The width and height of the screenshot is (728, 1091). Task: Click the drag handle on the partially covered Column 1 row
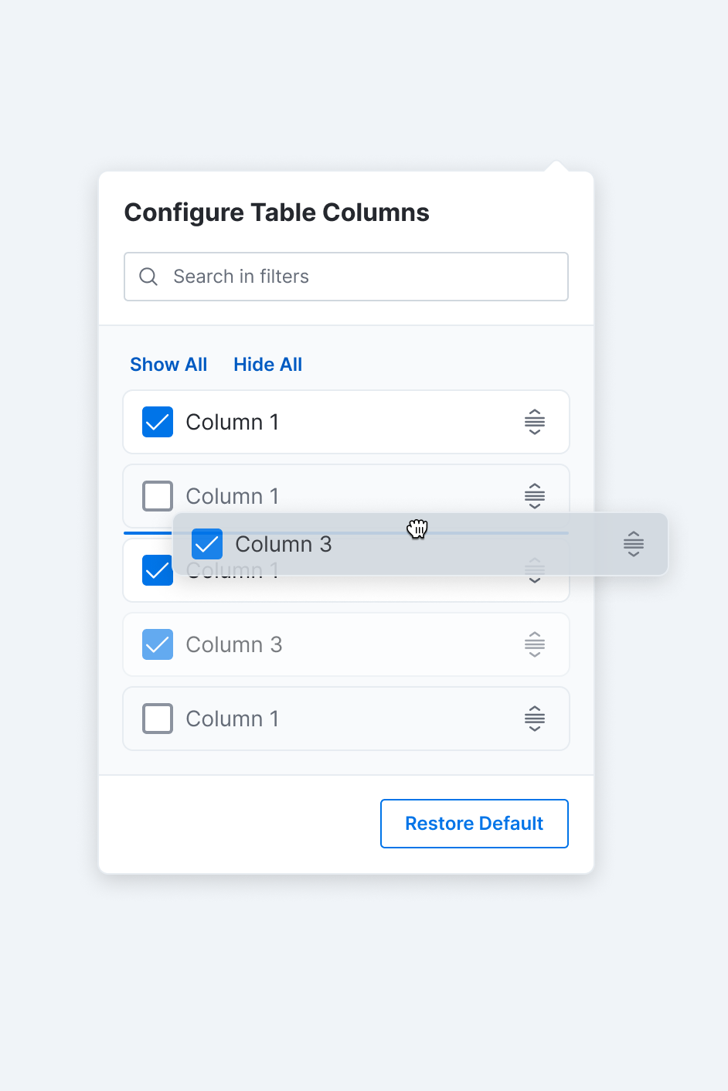click(535, 570)
